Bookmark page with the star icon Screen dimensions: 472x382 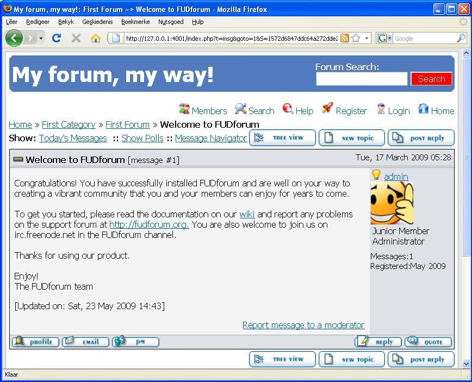click(x=356, y=38)
